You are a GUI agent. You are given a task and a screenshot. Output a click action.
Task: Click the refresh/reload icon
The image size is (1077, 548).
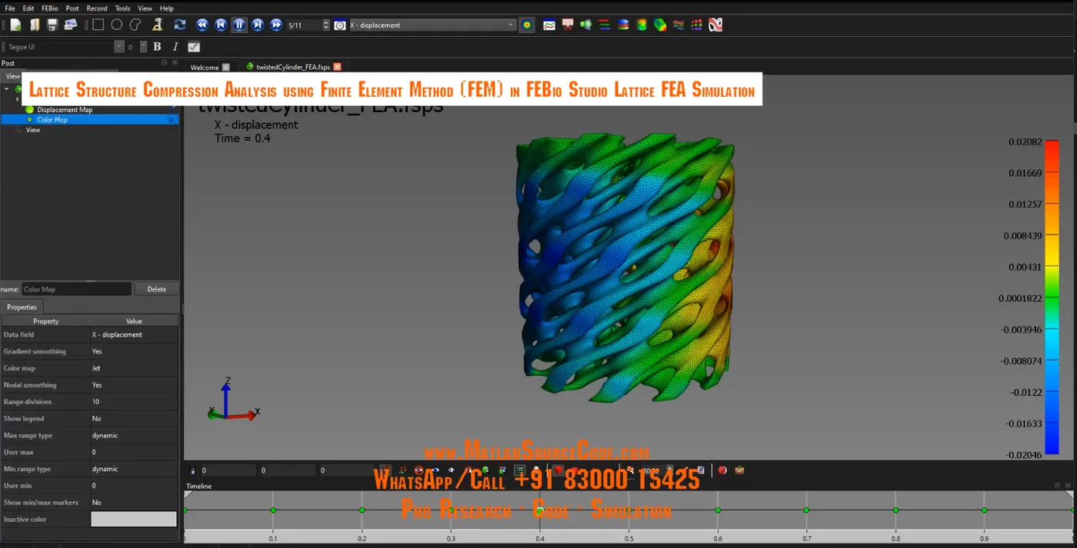click(x=180, y=25)
